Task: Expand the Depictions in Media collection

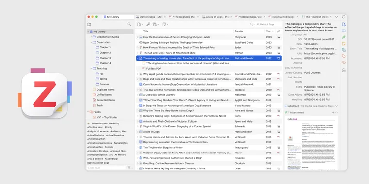Action: (x=91, y=37)
